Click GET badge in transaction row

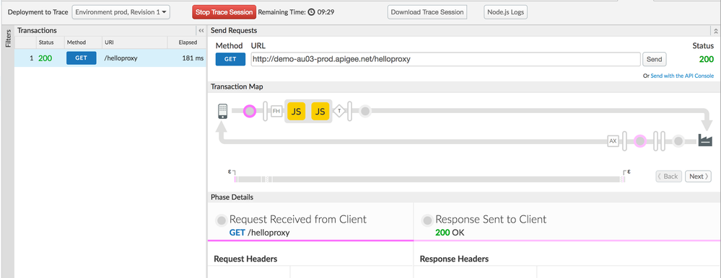[x=82, y=58]
